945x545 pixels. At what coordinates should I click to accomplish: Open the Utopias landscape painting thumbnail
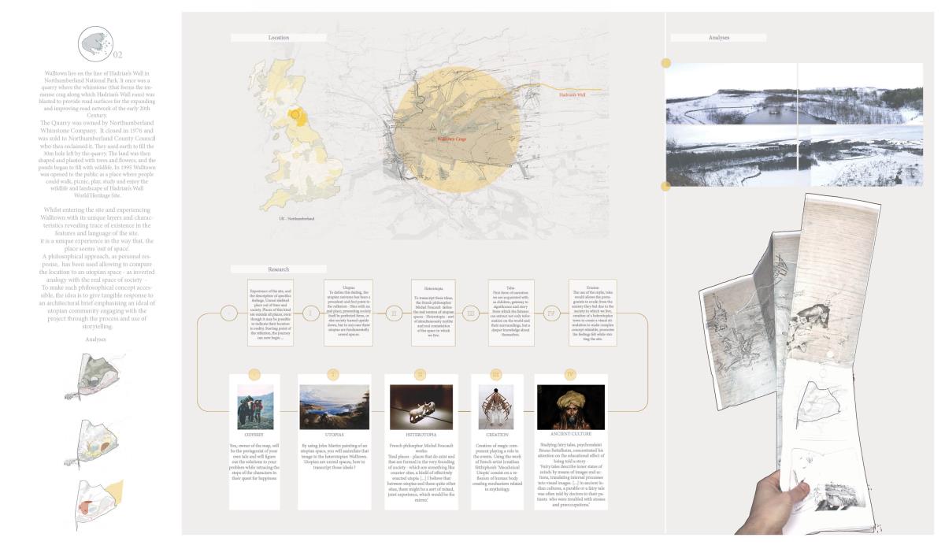334,406
